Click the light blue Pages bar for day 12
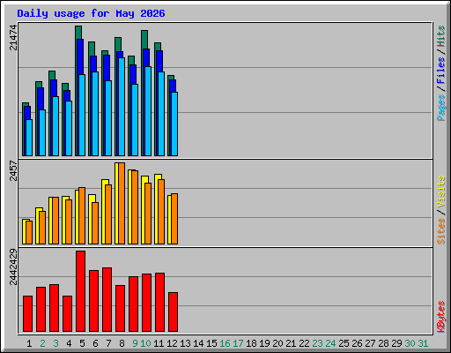Screen dimensions: 451x353 click(174, 124)
